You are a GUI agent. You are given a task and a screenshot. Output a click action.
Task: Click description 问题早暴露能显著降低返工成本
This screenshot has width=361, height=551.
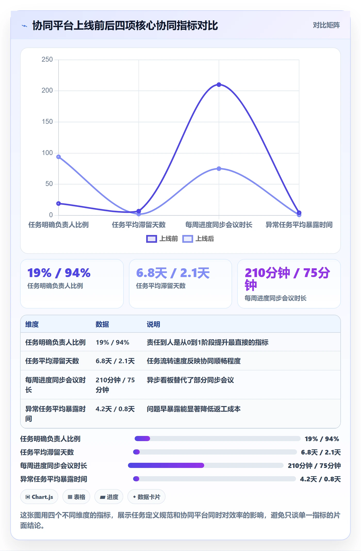pyautogui.click(x=194, y=409)
